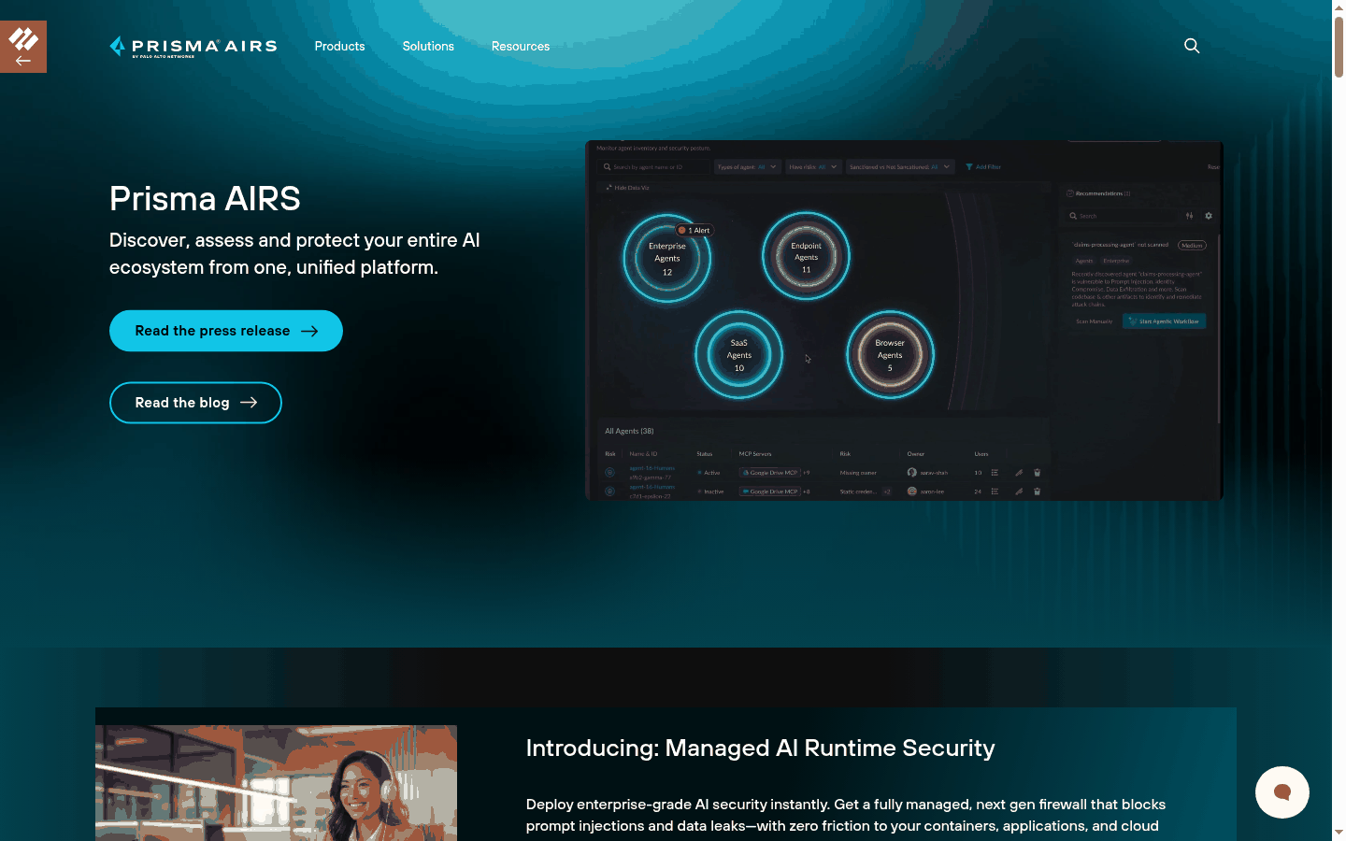The image size is (1346, 841).
Task: Click the Agents tag in recommendation card
Action: point(1084,261)
